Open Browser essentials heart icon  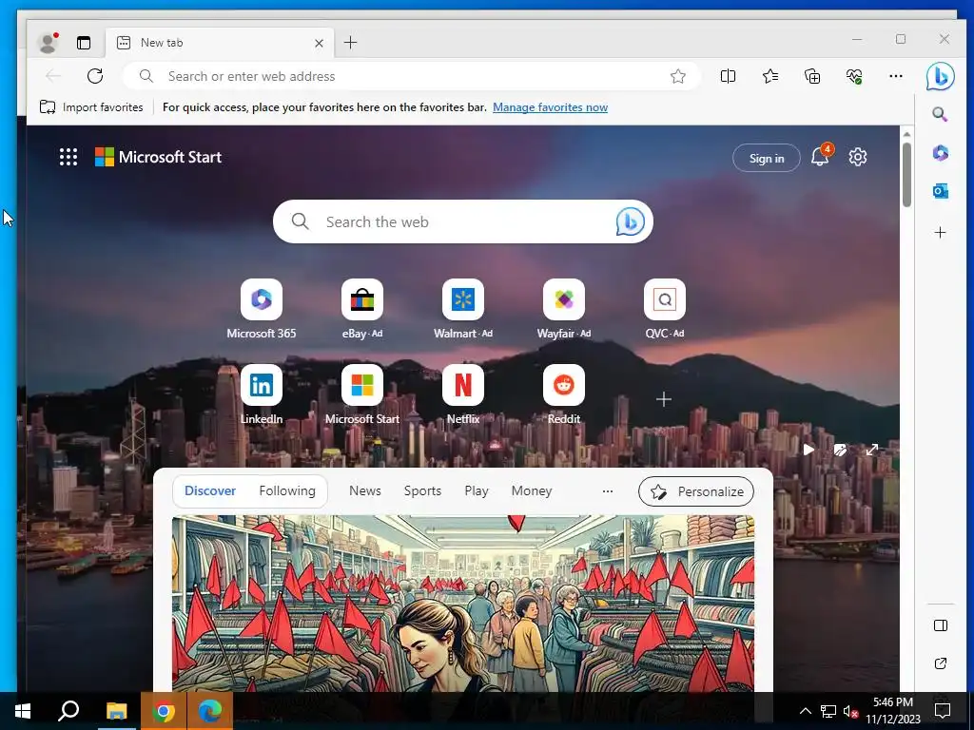(854, 76)
